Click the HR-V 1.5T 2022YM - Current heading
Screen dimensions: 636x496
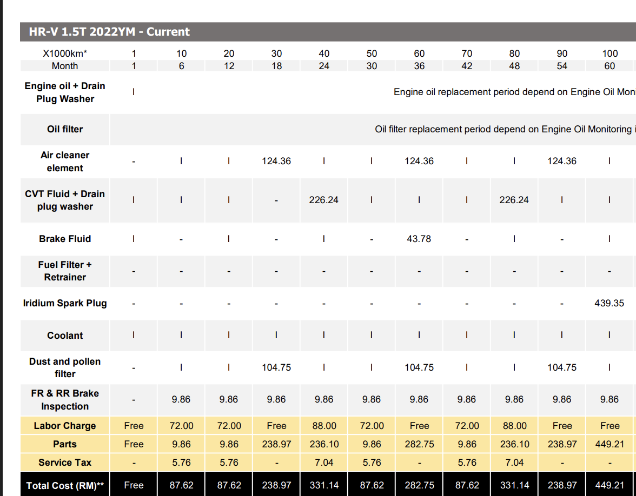coord(109,32)
